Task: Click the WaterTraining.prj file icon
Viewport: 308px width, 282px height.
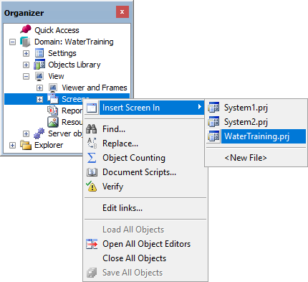Action: [x=213, y=136]
